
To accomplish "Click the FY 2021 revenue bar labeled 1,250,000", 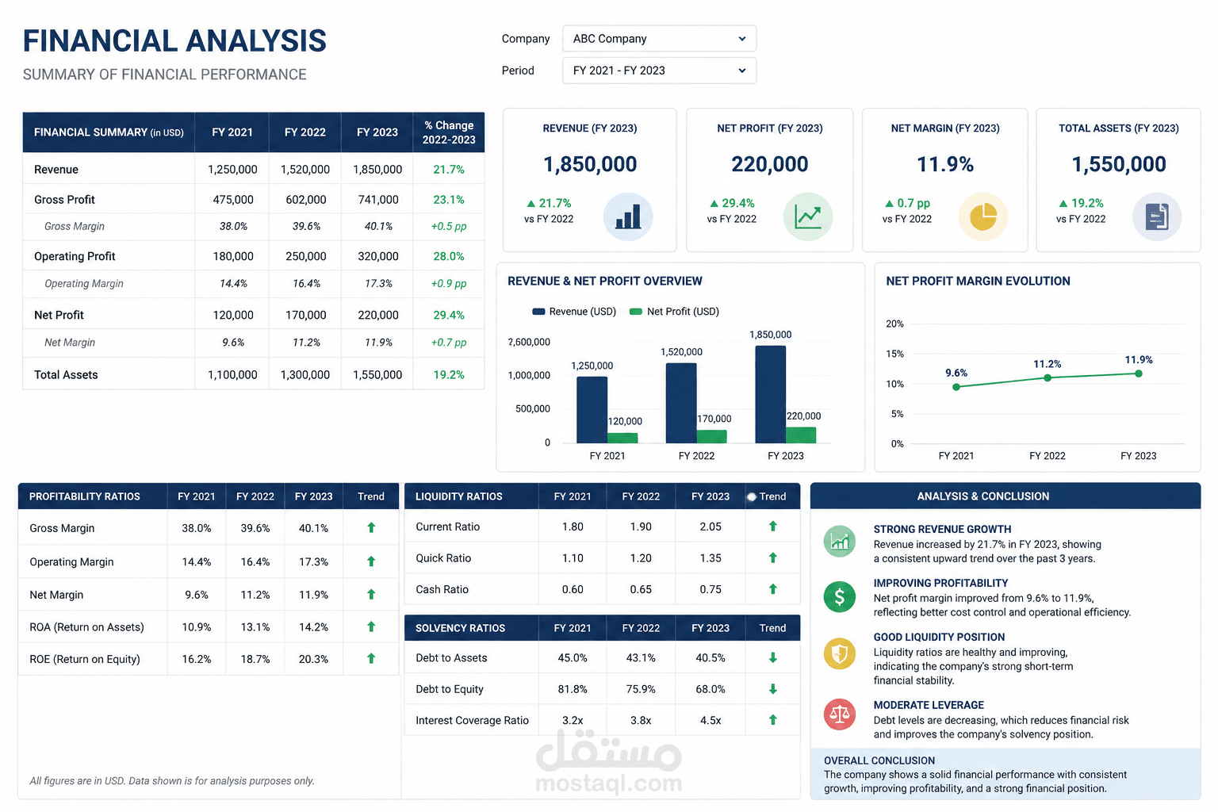I will [592, 410].
